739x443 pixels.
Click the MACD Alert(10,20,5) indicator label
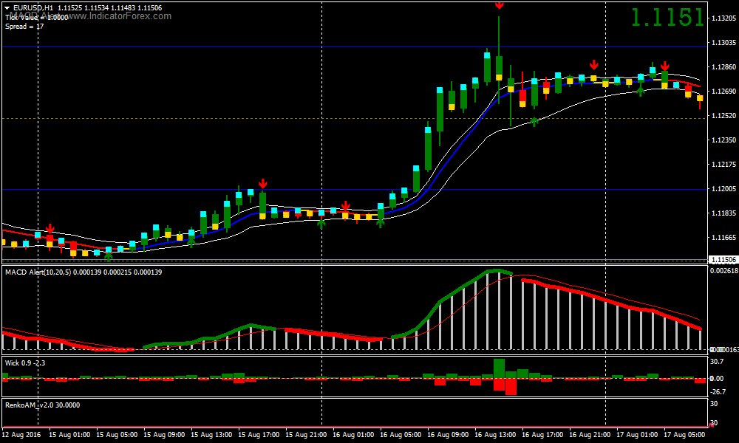tap(44, 272)
